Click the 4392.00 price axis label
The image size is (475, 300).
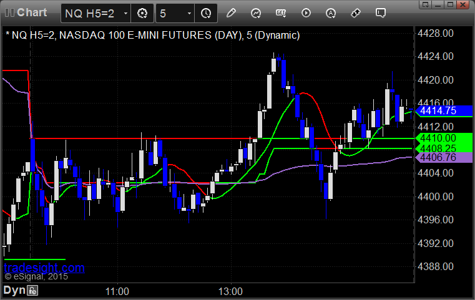435,243
